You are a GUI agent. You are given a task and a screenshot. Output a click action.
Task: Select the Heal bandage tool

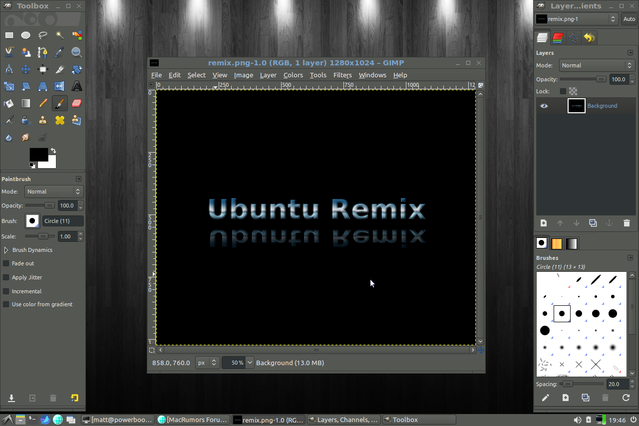(x=60, y=120)
